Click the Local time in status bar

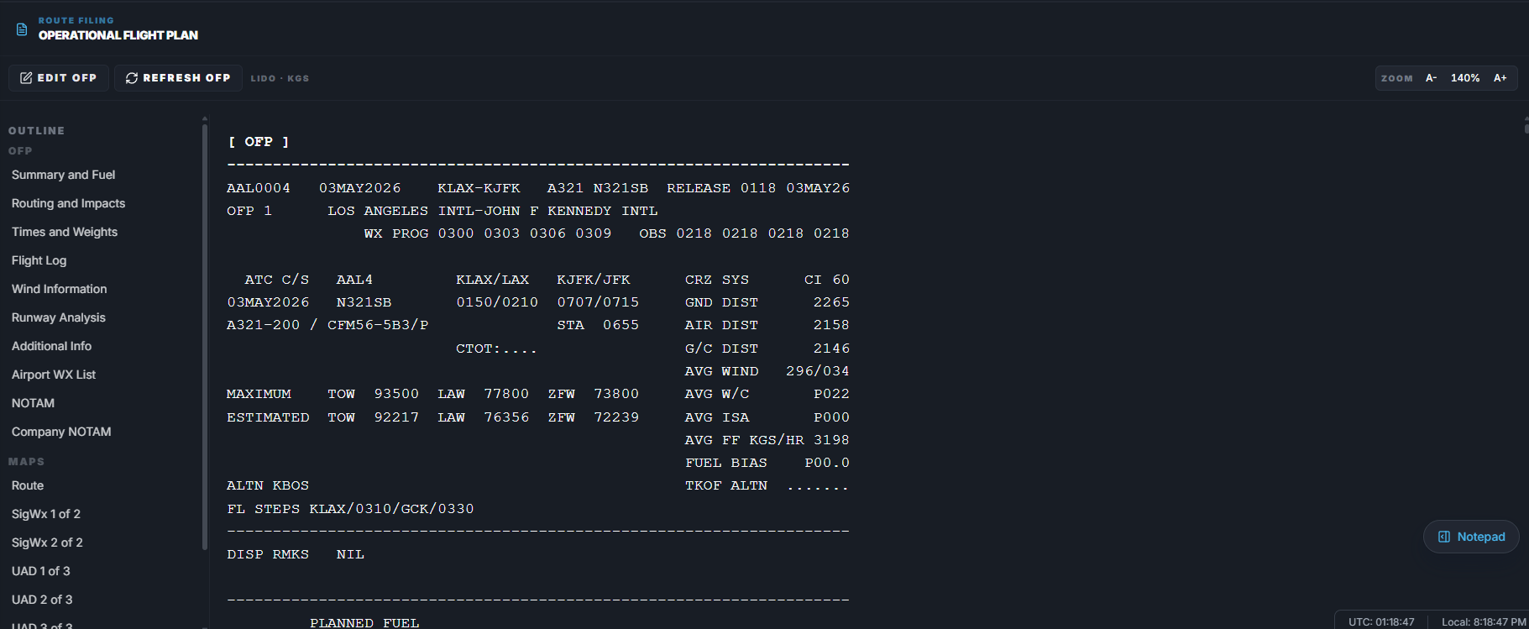point(1484,622)
